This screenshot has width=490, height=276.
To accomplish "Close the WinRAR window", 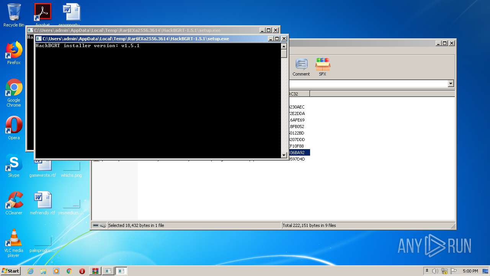I will coord(452,43).
